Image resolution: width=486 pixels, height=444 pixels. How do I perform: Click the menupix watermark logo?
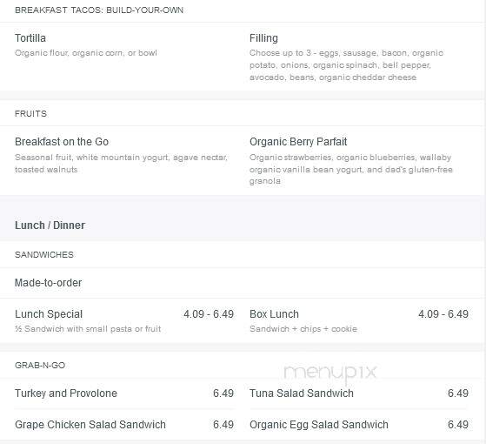[330, 373]
